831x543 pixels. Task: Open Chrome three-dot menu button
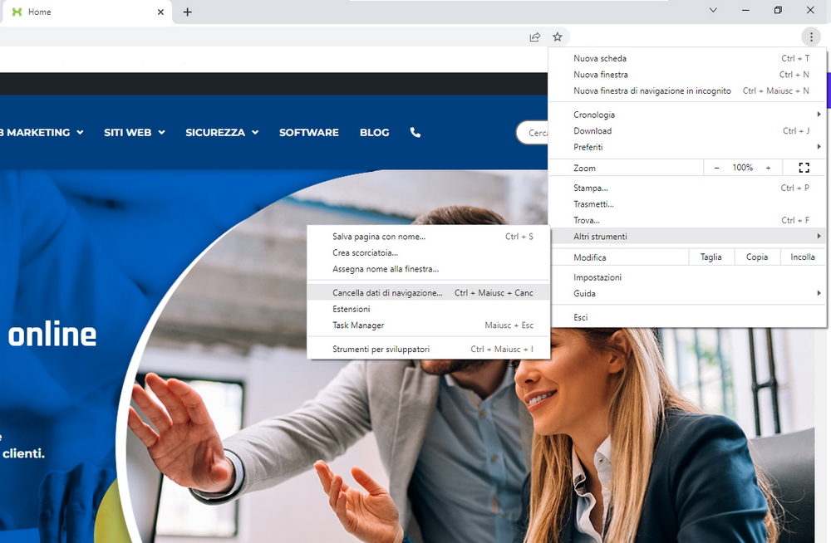[811, 37]
